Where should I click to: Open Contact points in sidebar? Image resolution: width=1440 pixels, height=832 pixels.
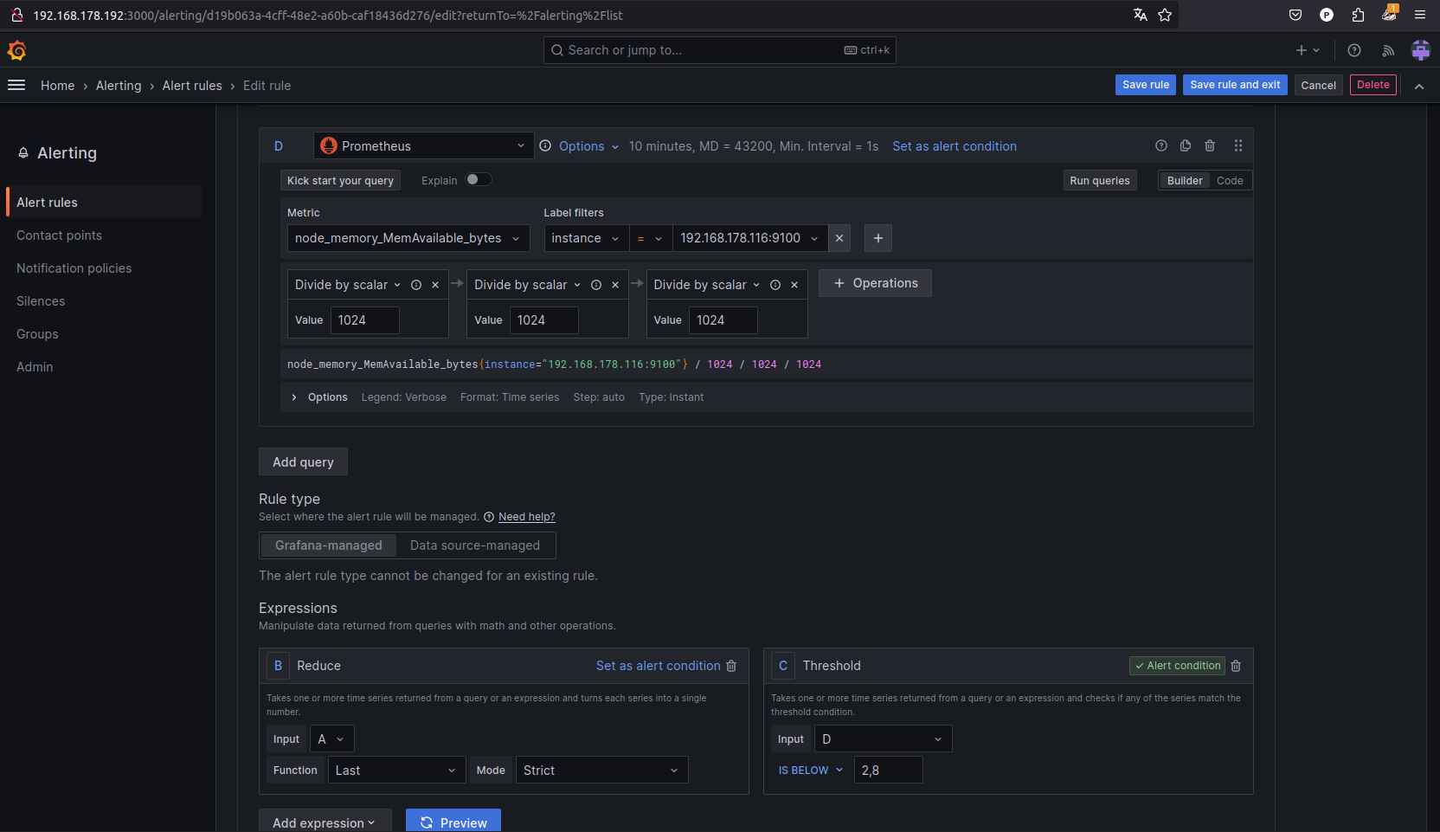pos(59,235)
